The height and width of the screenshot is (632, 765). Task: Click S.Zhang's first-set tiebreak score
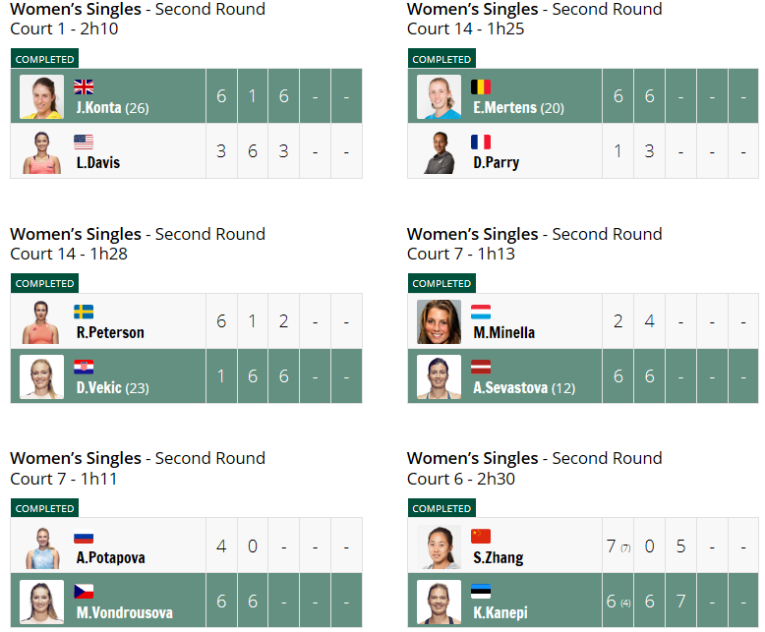click(x=625, y=548)
